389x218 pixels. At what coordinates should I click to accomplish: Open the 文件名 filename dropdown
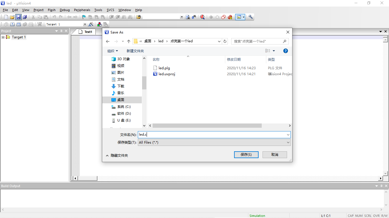click(288, 135)
